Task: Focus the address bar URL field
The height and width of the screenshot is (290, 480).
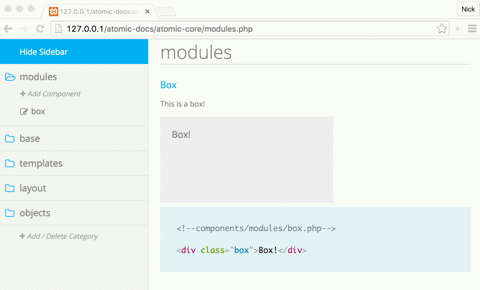Action: (x=250, y=29)
